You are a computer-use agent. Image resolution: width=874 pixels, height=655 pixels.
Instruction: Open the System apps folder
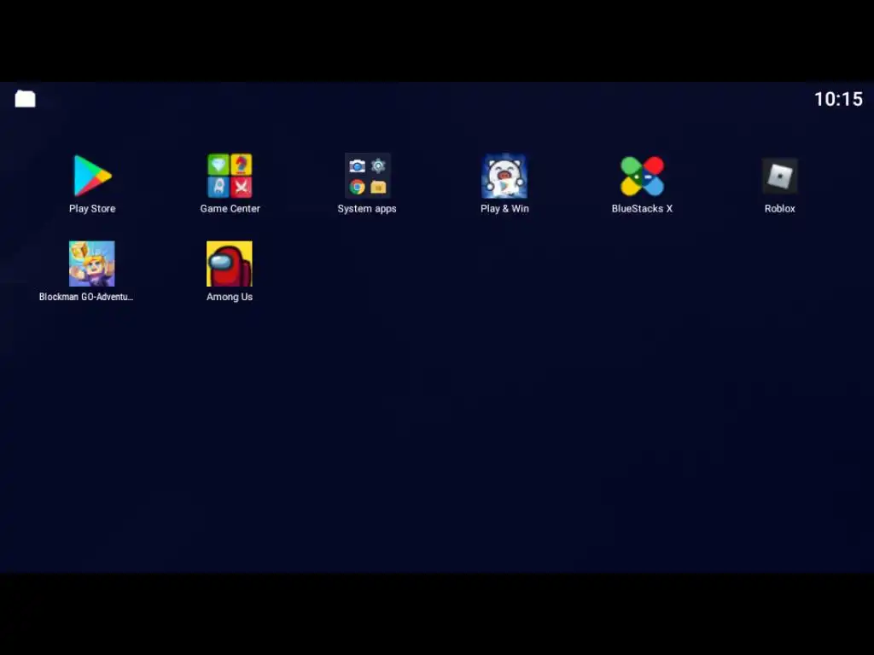click(x=367, y=176)
